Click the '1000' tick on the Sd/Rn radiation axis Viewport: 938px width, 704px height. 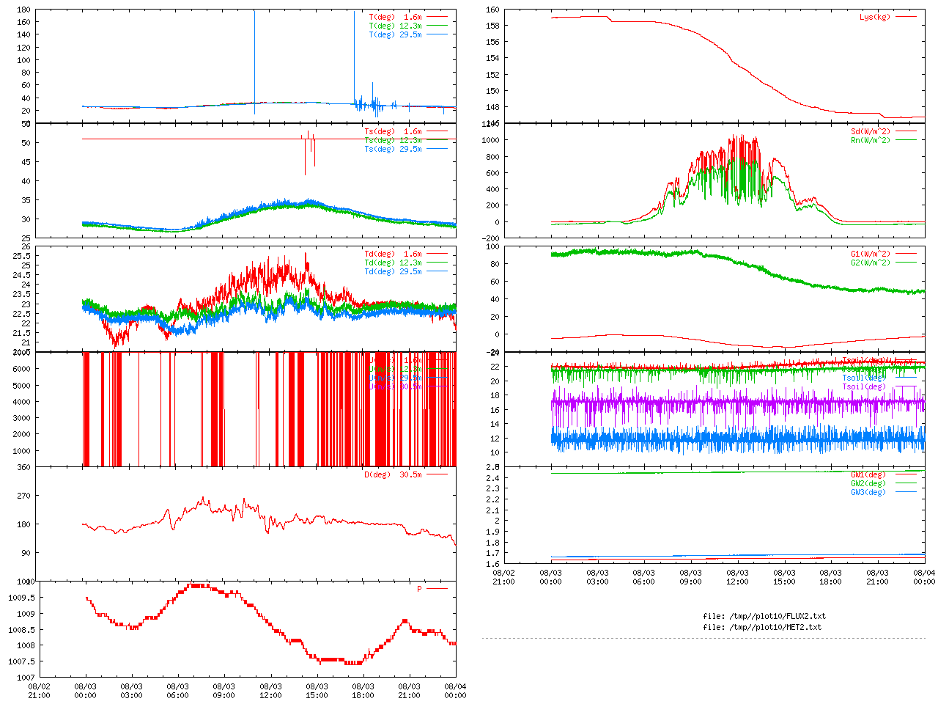click(x=491, y=141)
